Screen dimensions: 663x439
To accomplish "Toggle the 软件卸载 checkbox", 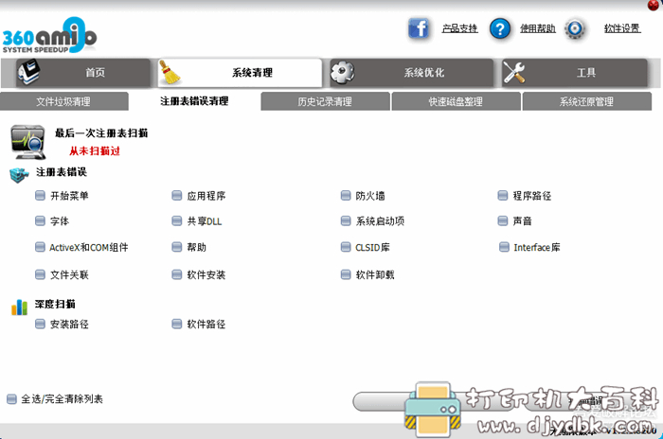I will [x=346, y=275].
